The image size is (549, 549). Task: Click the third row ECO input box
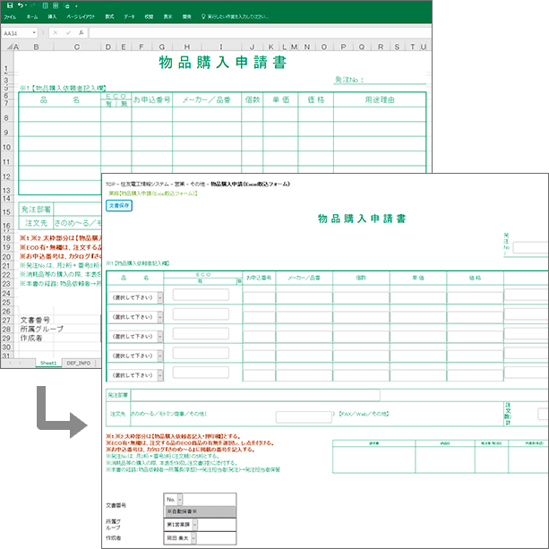tap(201, 333)
